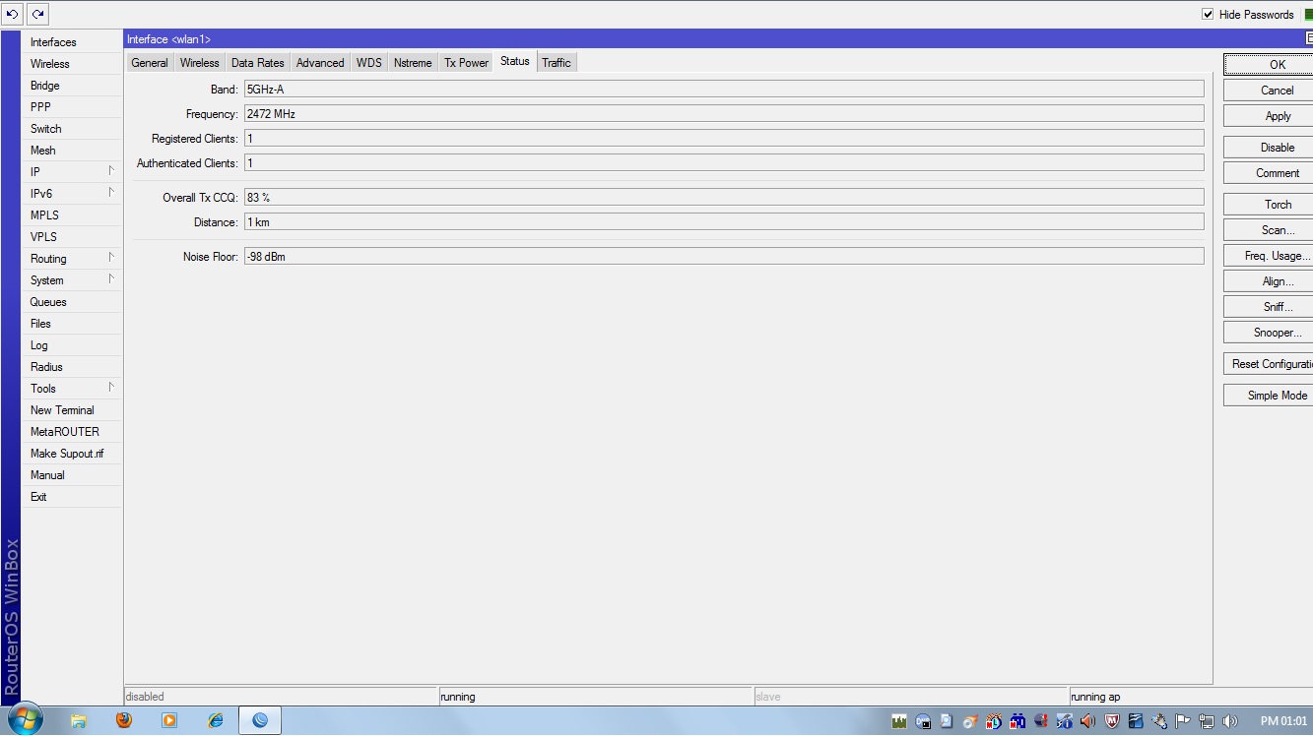Click the "running ap" status bar entry
This screenshot has height=736, width=1313.
(x=1190, y=697)
